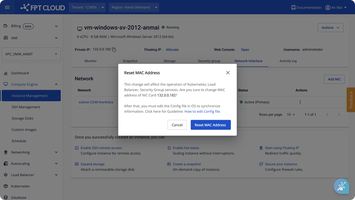The width and height of the screenshot is (355, 200).
Task: Open the Feedback side tab
Action: [350, 99]
